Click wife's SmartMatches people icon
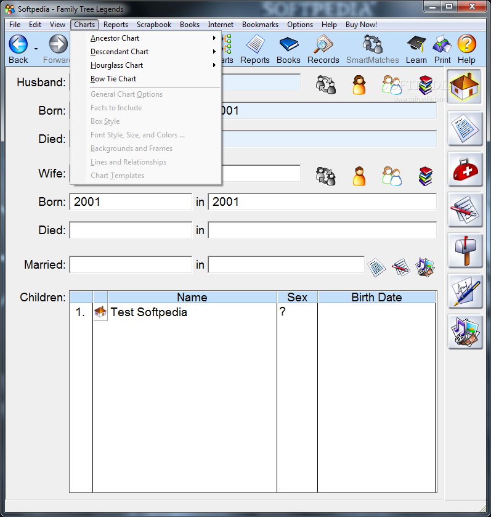The image size is (491, 517). [326, 176]
